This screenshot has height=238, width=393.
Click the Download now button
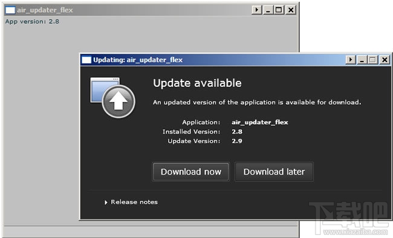click(190, 172)
